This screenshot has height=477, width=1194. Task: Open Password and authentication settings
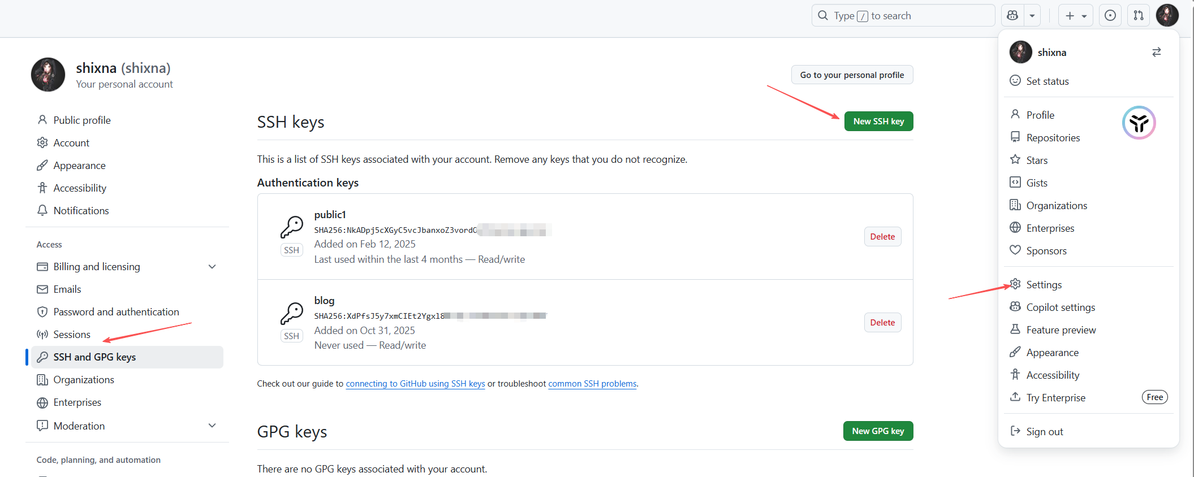(x=116, y=312)
